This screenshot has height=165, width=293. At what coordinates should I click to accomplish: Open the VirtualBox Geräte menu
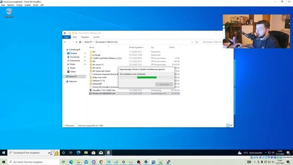36,5
